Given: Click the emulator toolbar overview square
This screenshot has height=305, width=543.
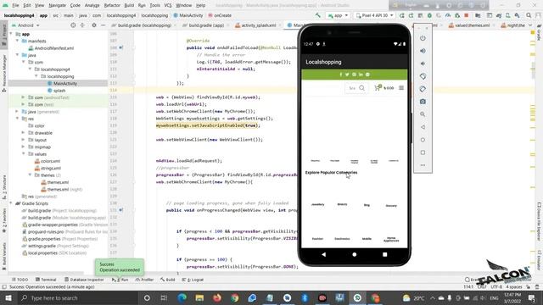Looking at the screenshot, I should click(x=423, y=152).
